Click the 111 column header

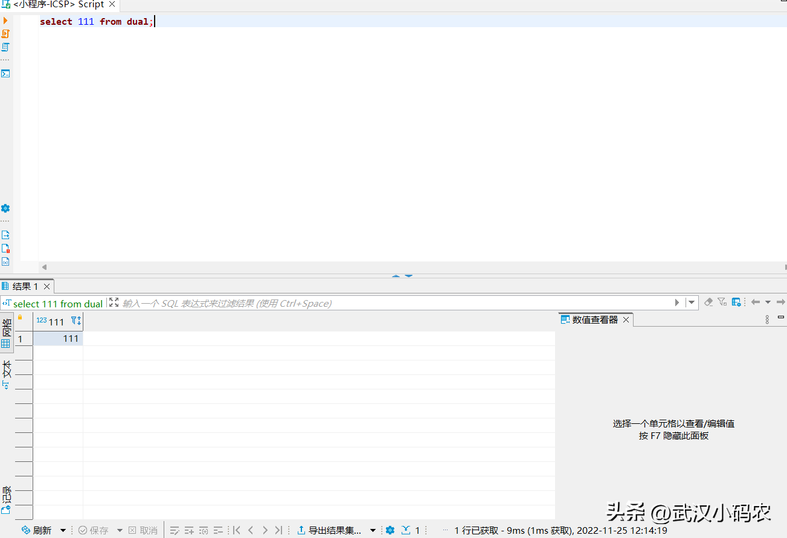57,321
